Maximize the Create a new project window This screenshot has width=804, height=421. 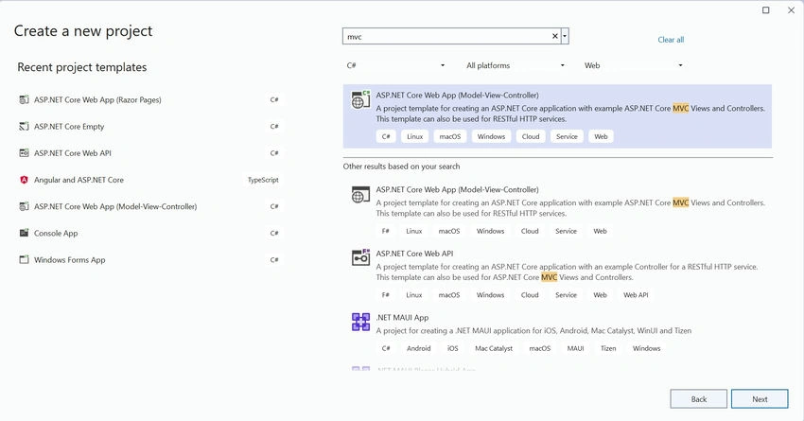point(765,10)
